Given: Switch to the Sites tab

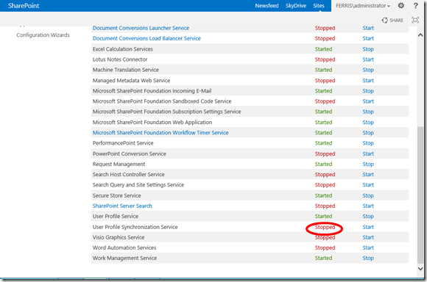Looking at the screenshot, I should coord(319,6).
